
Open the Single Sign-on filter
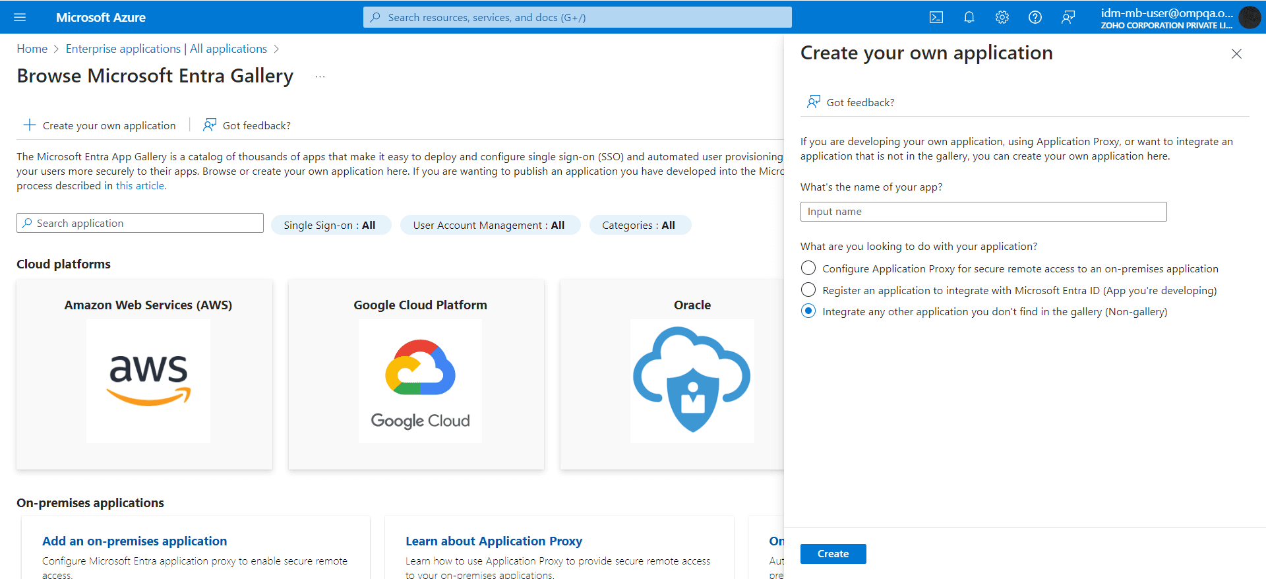330,225
